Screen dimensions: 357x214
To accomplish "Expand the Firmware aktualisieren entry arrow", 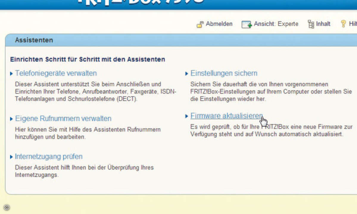I will [x=187, y=116].
